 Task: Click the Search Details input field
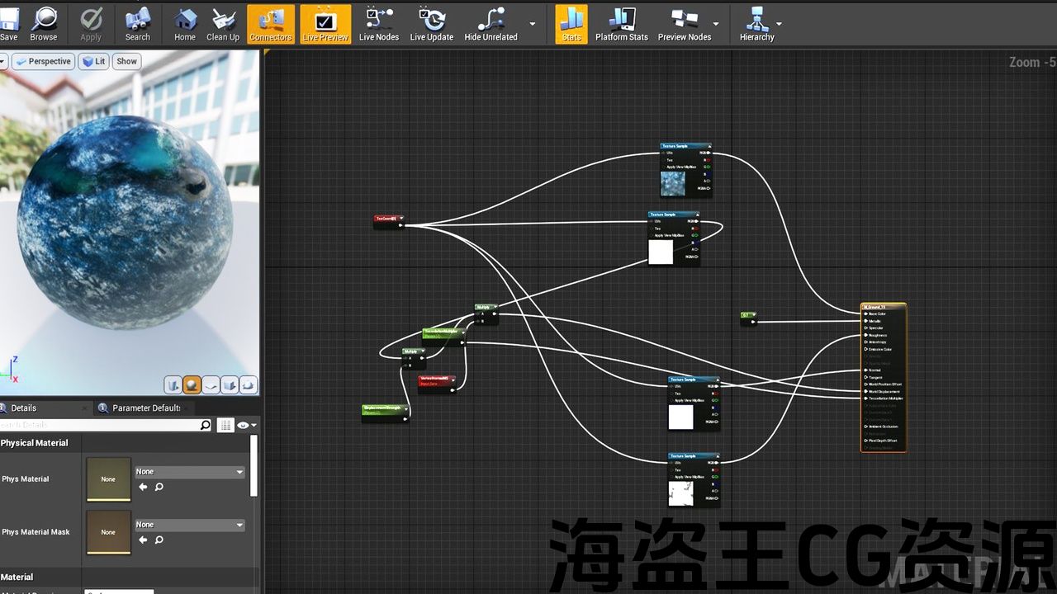click(99, 425)
